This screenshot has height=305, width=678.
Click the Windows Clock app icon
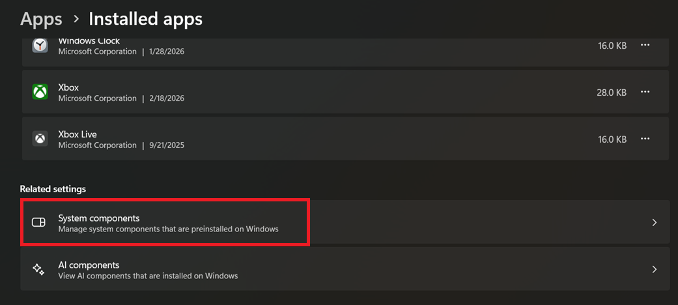coord(40,46)
